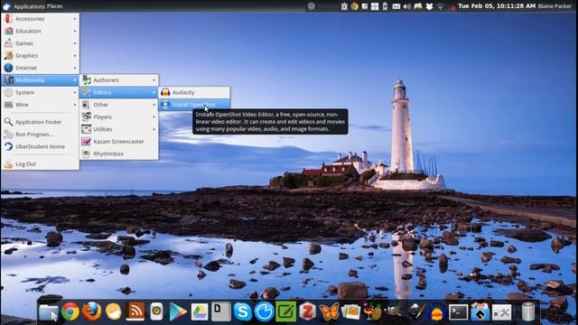Click the magnifier icon beside Application Finder
The width and height of the screenshot is (578, 325).
8,122
